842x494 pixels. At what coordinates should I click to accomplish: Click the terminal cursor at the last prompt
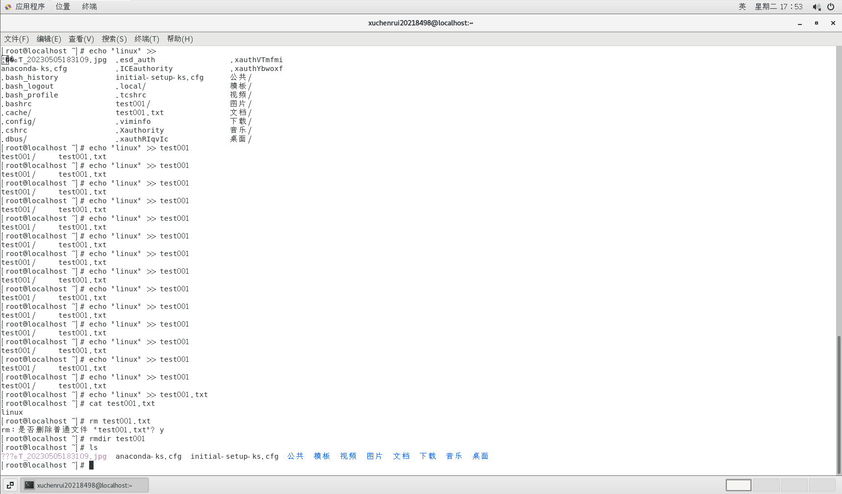point(91,465)
